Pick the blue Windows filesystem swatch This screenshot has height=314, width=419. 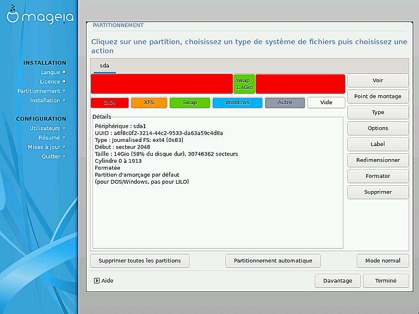point(237,103)
